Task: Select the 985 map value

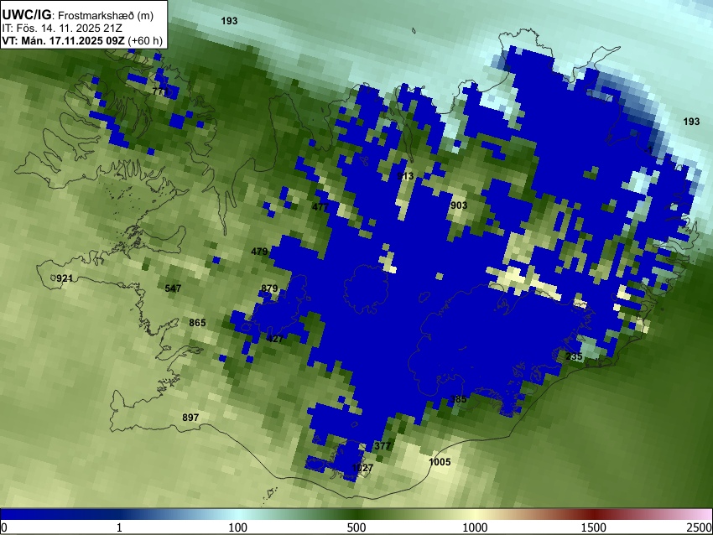Action: (x=458, y=399)
